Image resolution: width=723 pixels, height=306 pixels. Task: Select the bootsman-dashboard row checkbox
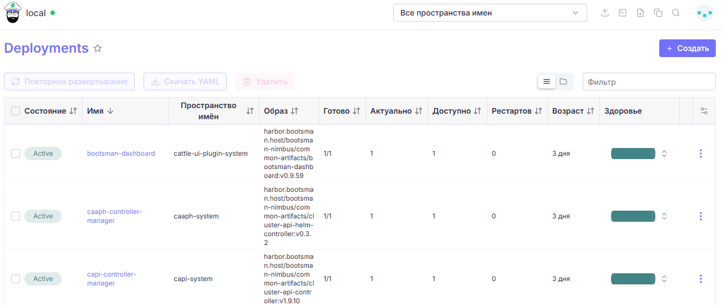16,154
